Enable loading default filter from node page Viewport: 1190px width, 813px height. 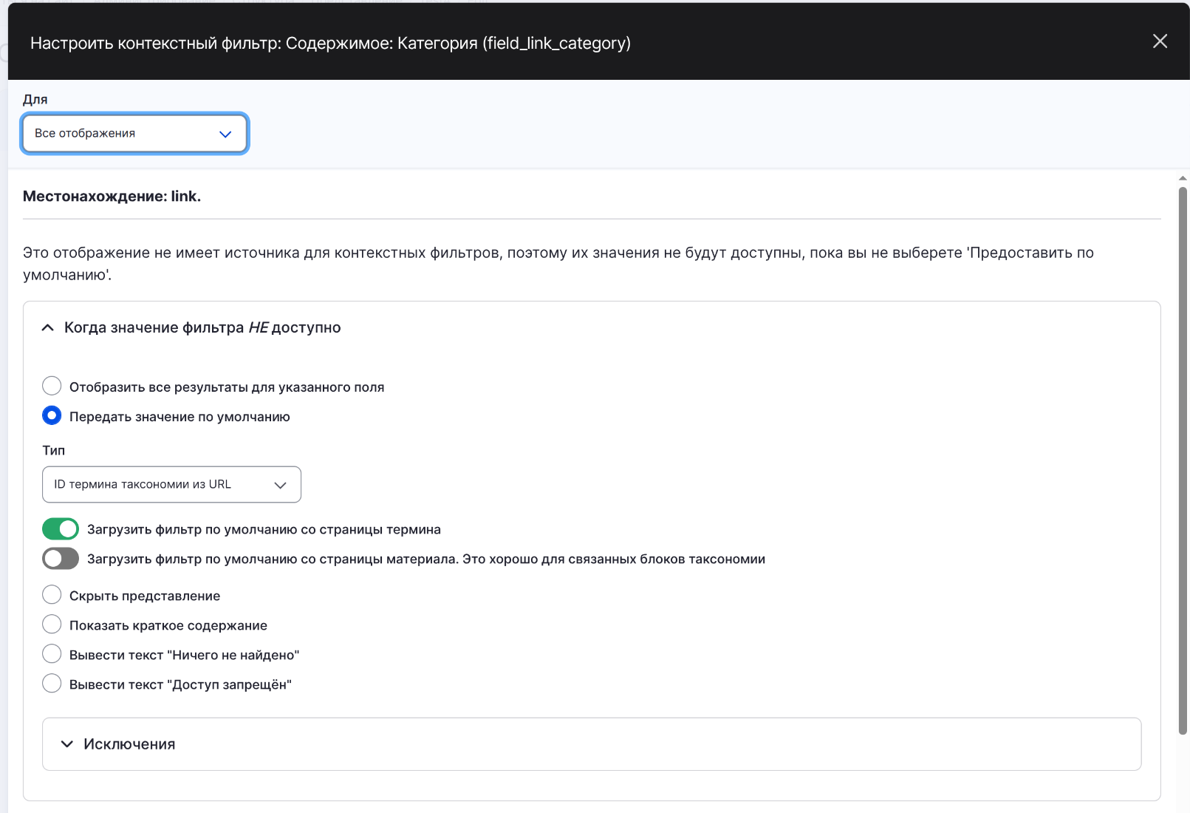(x=61, y=559)
